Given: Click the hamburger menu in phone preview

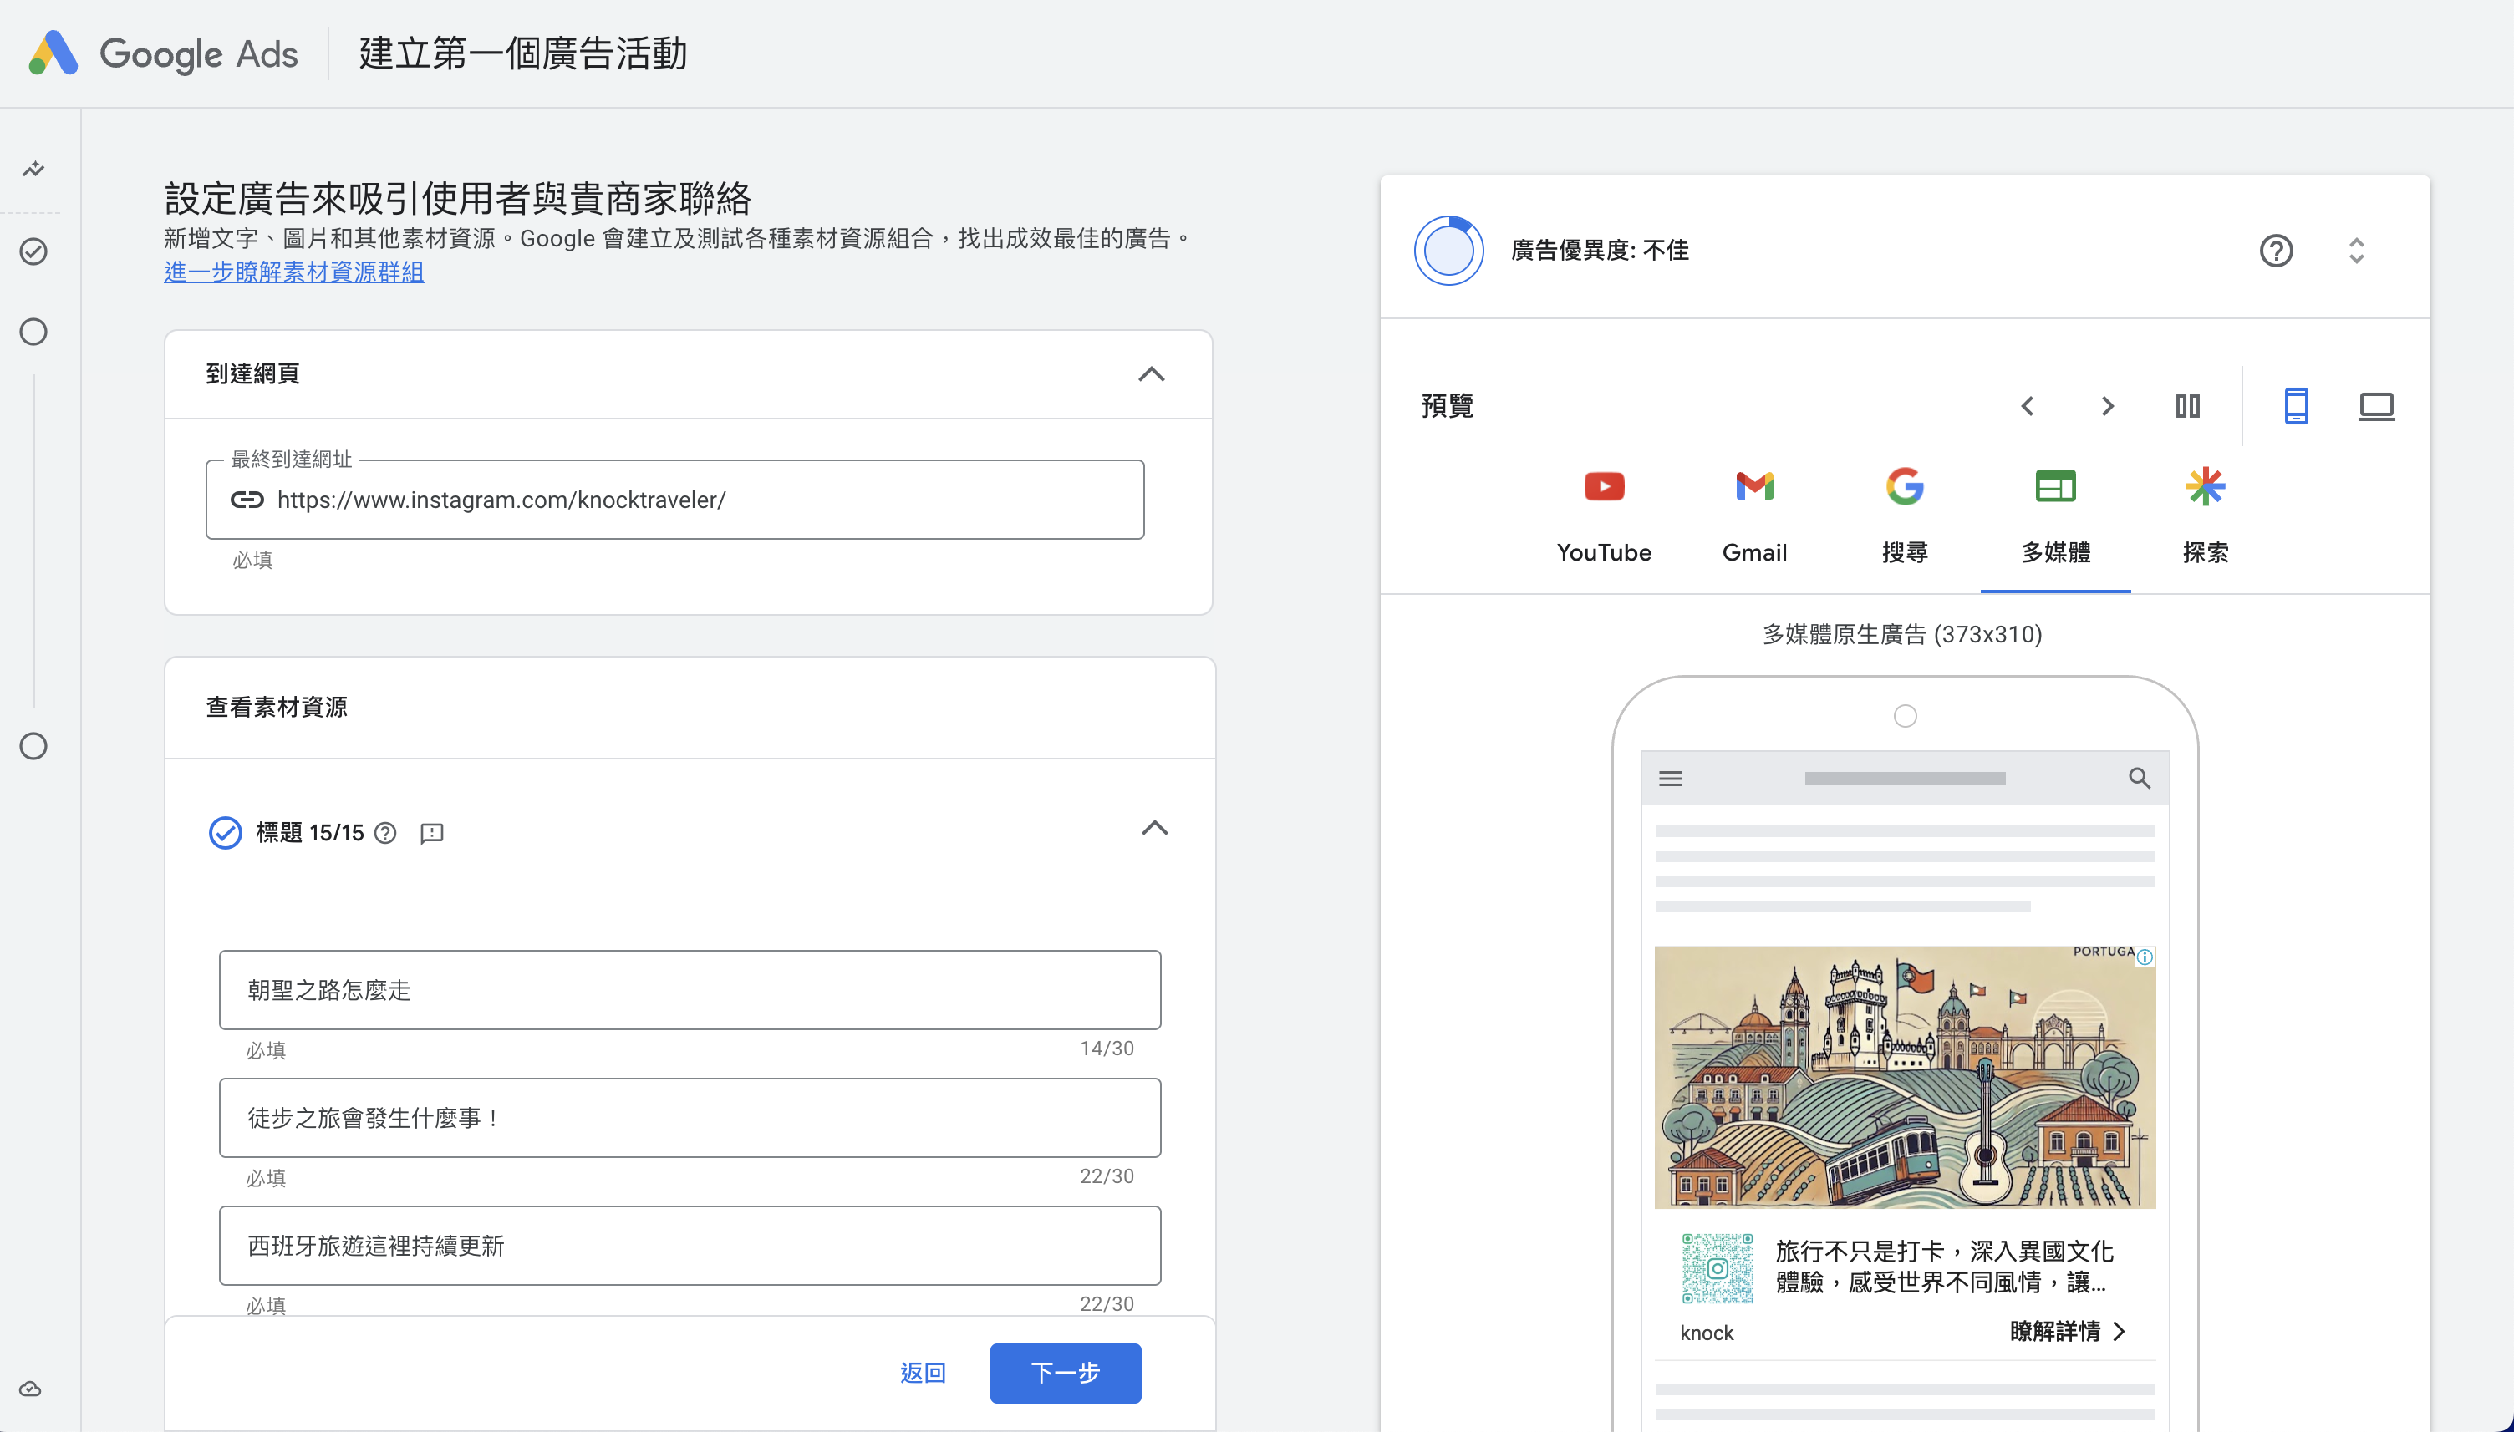Looking at the screenshot, I should [x=1670, y=778].
